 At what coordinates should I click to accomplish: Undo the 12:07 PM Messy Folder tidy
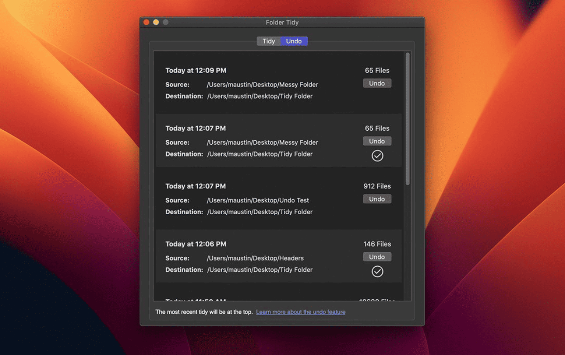coord(377,141)
